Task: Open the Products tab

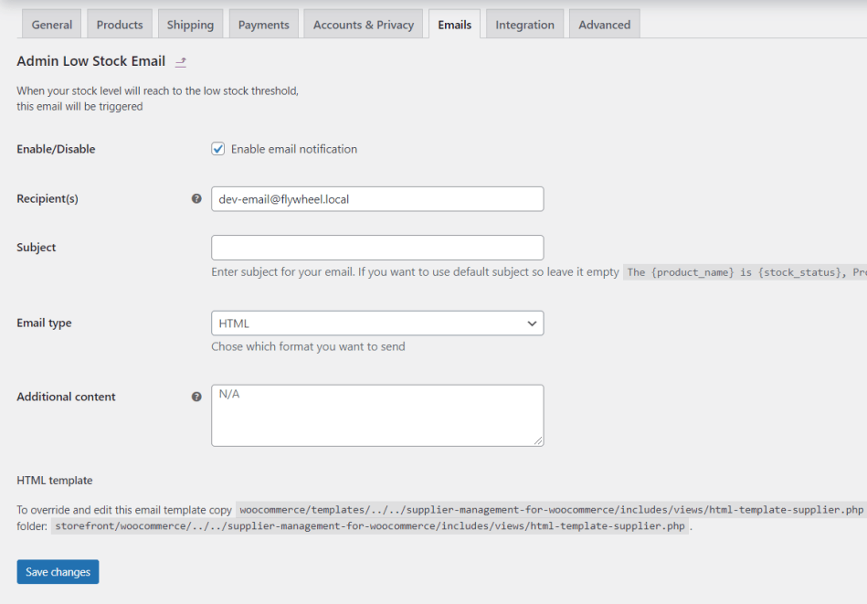Action: click(x=120, y=25)
